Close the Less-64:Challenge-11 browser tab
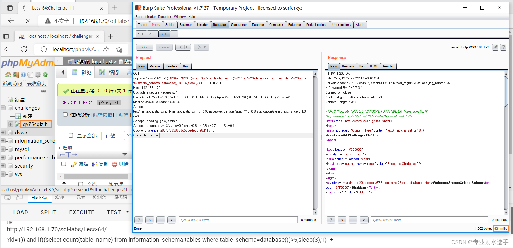 point(102,8)
